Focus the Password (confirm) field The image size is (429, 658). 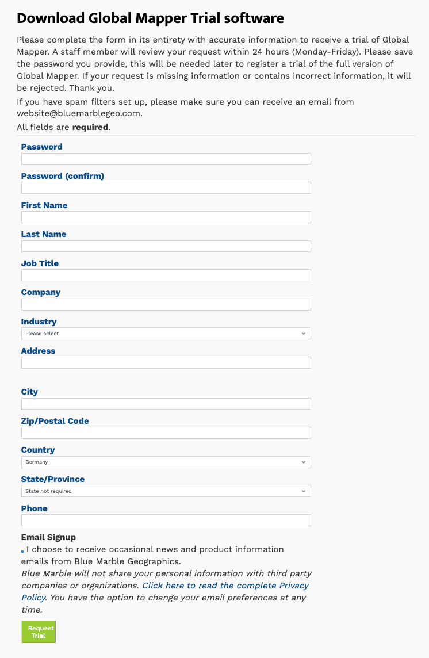[166, 188]
